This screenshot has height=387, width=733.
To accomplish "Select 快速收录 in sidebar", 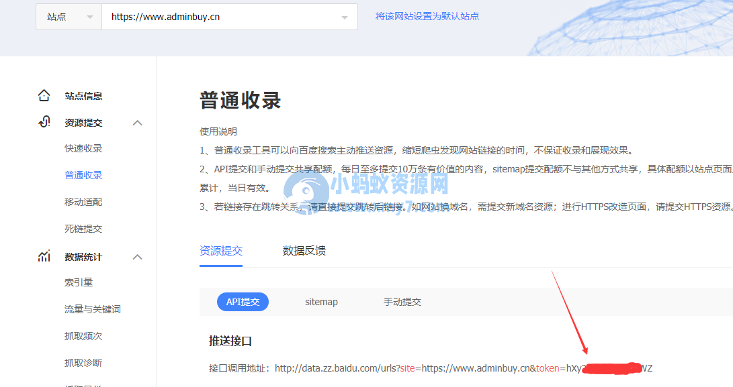I will pyautogui.click(x=83, y=148).
